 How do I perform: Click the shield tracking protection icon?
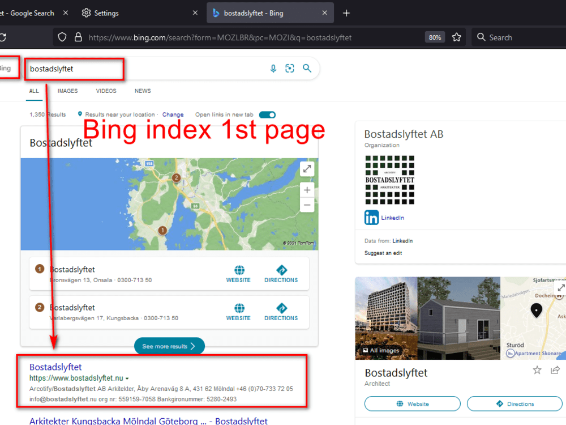62,37
